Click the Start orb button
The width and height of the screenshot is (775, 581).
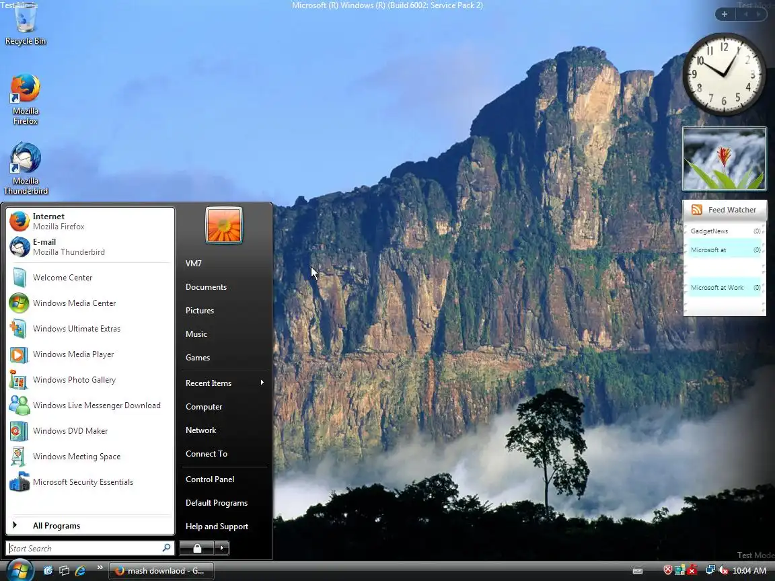tap(20, 571)
